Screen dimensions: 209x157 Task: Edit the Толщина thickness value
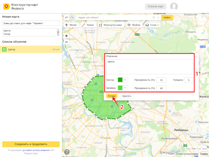pos(189,80)
